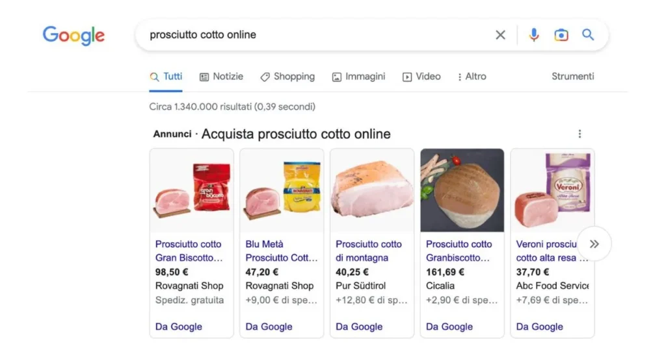Open the Strumenti tools panel

572,77
